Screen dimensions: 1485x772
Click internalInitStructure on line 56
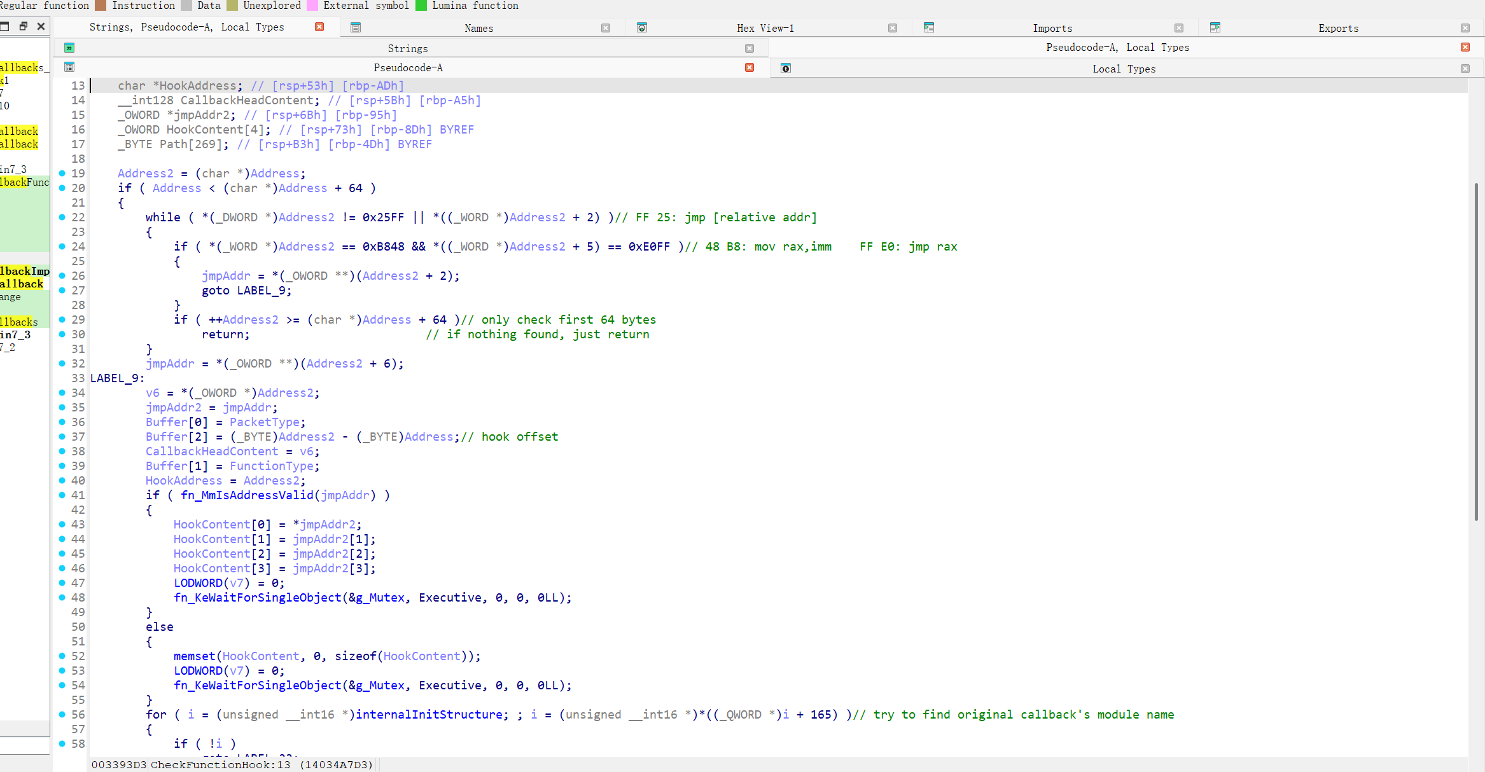(x=429, y=714)
